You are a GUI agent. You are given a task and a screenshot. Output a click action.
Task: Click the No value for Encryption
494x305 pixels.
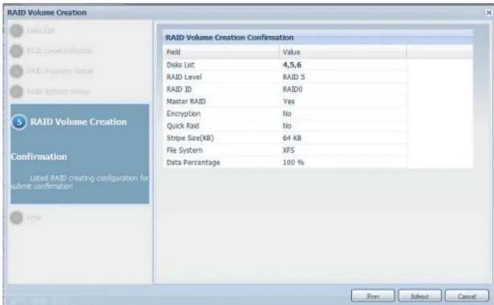coord(287,114)
